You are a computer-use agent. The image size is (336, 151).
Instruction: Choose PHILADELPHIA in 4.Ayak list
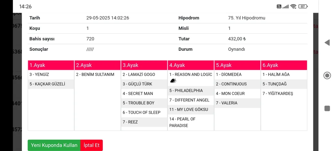[186, 90]
